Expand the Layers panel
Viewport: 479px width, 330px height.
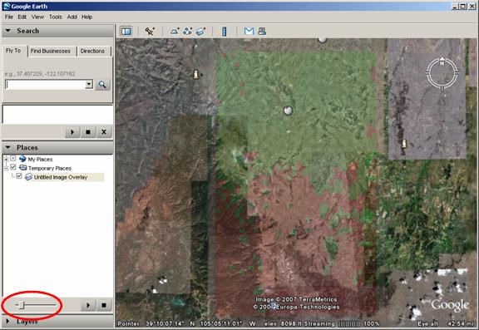(x=8, y=321)
